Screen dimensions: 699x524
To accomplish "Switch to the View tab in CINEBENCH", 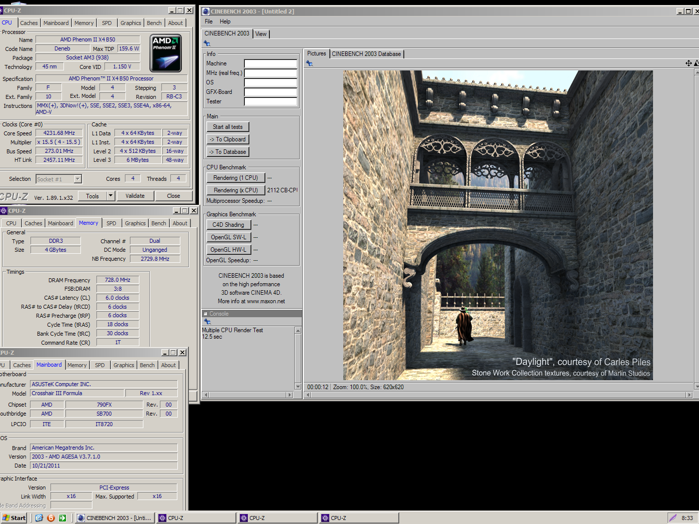I will [x=261, y=34].
